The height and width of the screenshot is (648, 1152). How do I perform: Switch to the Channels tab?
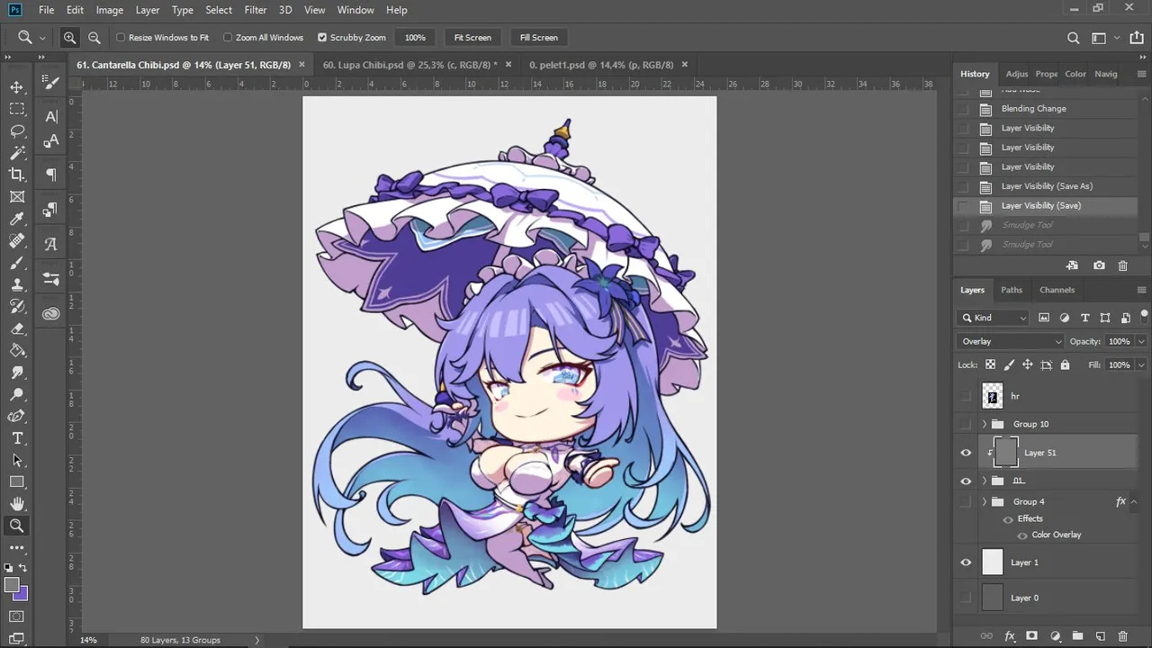click(x=1057, y=290)
